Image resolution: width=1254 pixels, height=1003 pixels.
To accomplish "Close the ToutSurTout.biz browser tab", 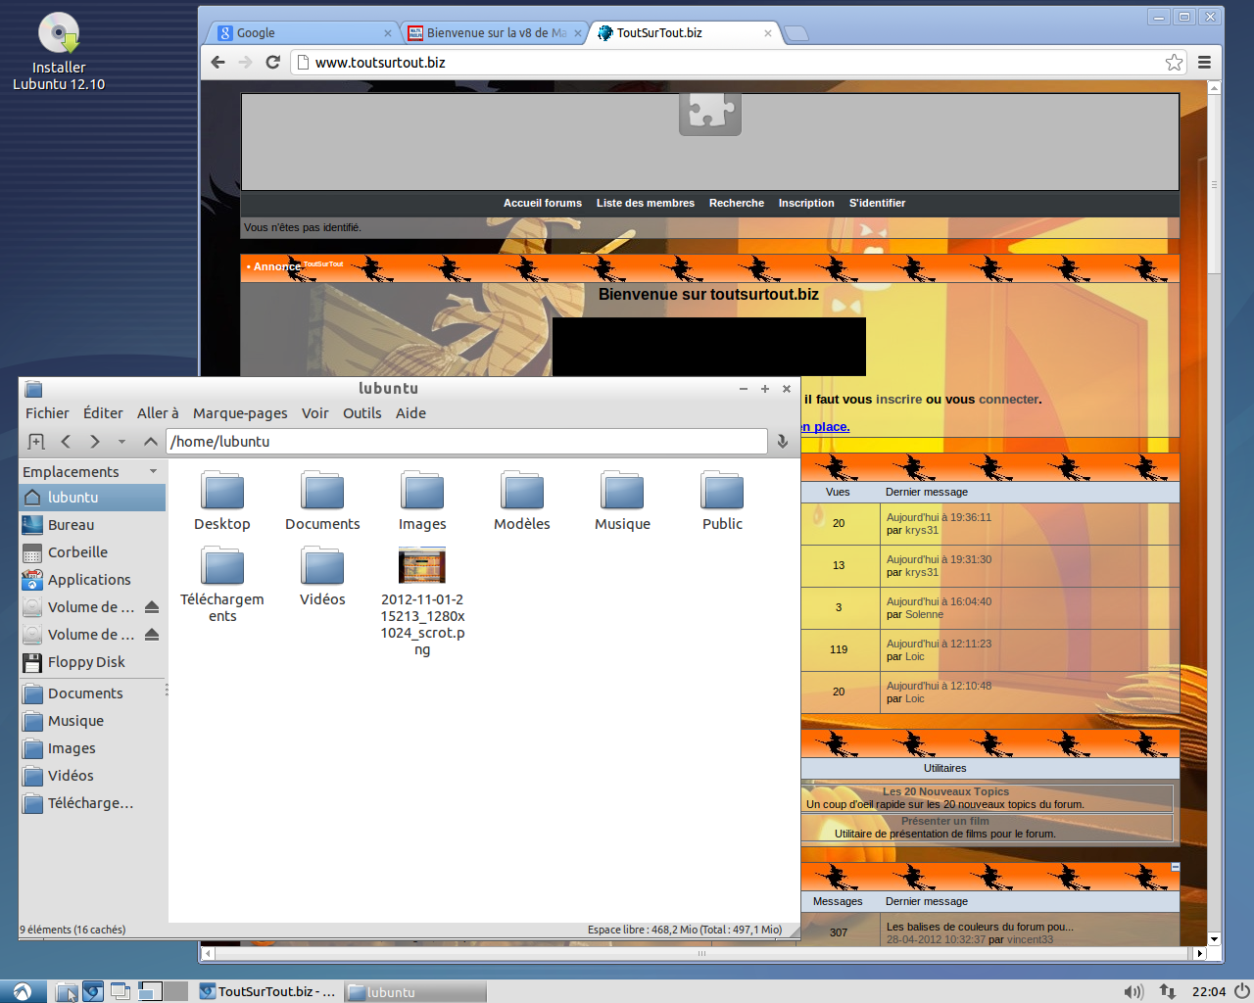I will point(767,33).
